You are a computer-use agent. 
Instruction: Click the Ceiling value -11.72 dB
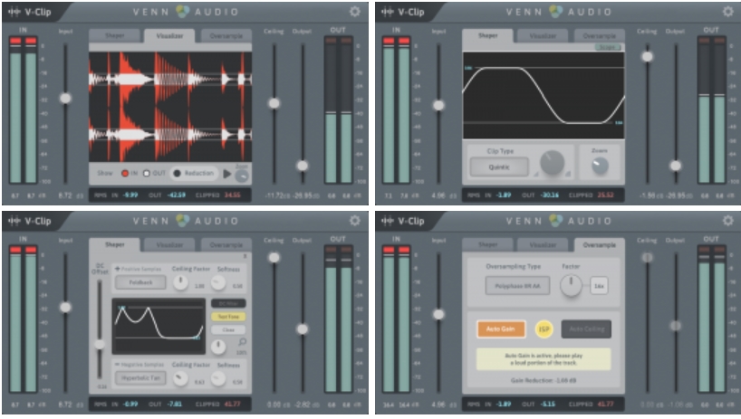(277, 195)
